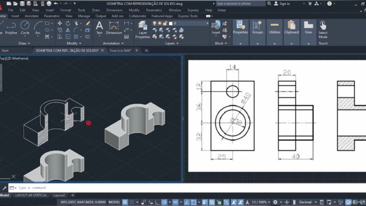This screenshot has height=206, width=366.
Task: Expand the Block panel
Action: [221, 43]
